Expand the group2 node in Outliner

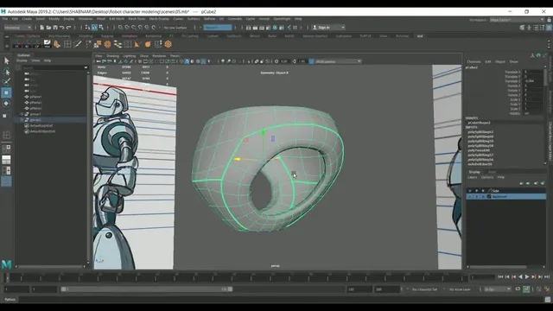(x=22, y=120)
